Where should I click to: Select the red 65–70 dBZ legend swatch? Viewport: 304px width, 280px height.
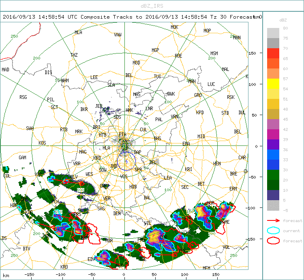point(273,53)
